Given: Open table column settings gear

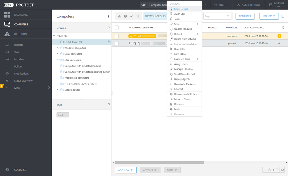Looking at the screenshot, I should (283, 28).
